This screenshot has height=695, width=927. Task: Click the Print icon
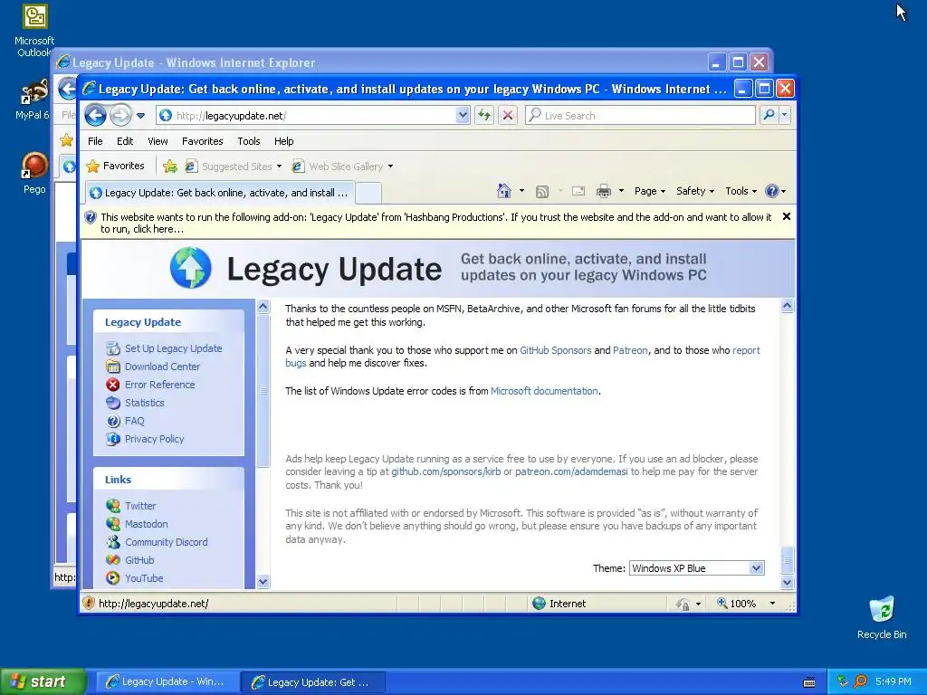coord(604,191)
